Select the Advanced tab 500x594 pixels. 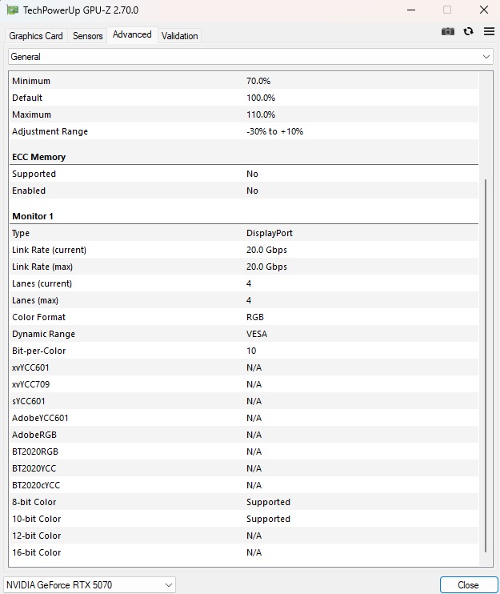pos(132,35)
